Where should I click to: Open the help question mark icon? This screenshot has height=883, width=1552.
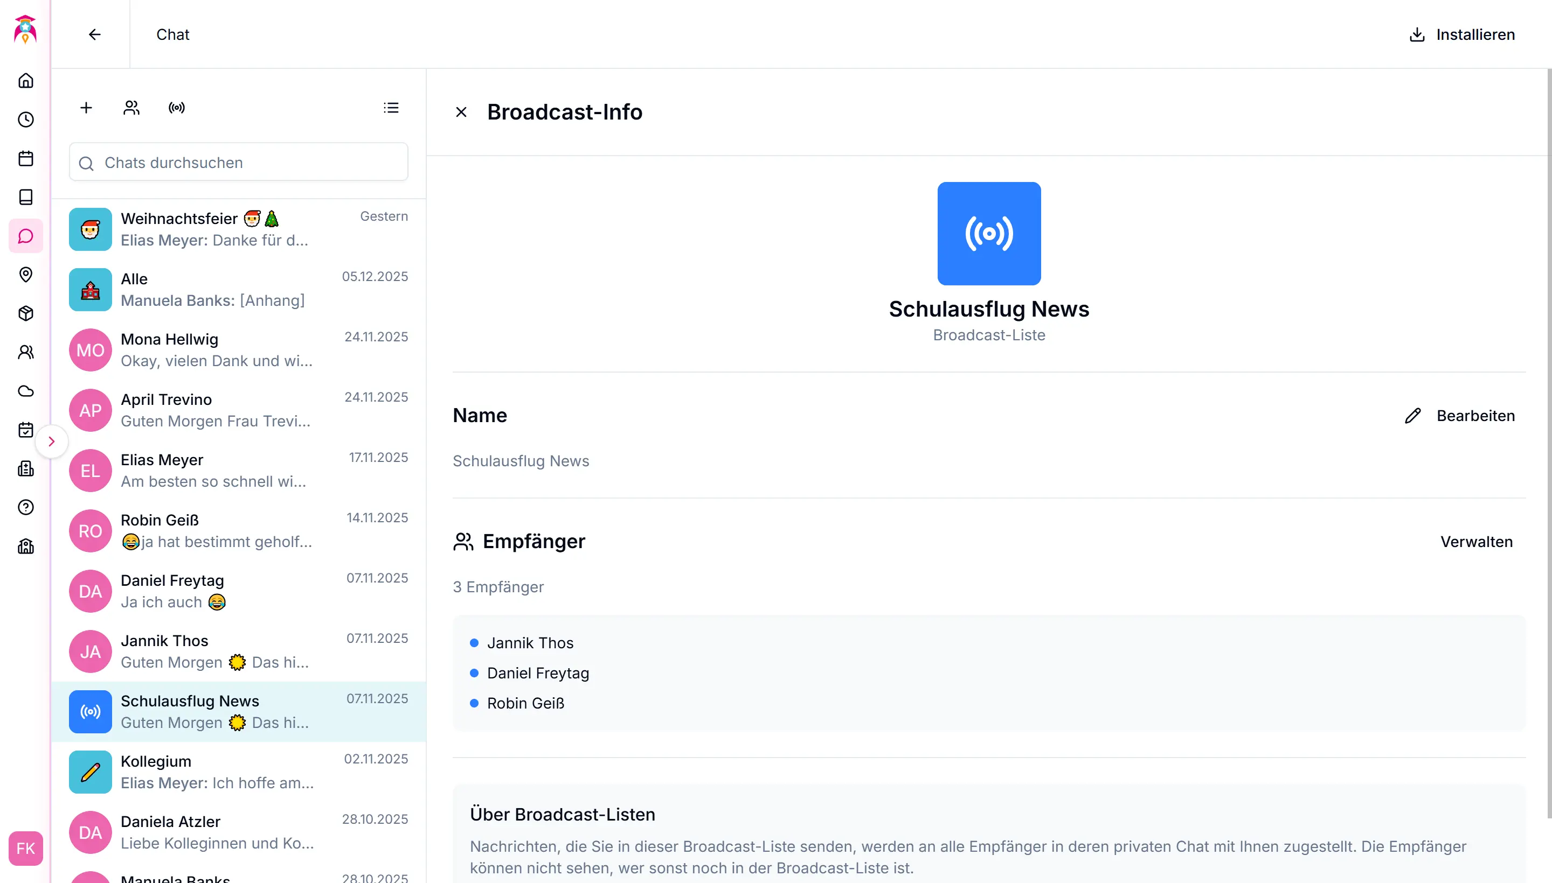pos(25,508)
